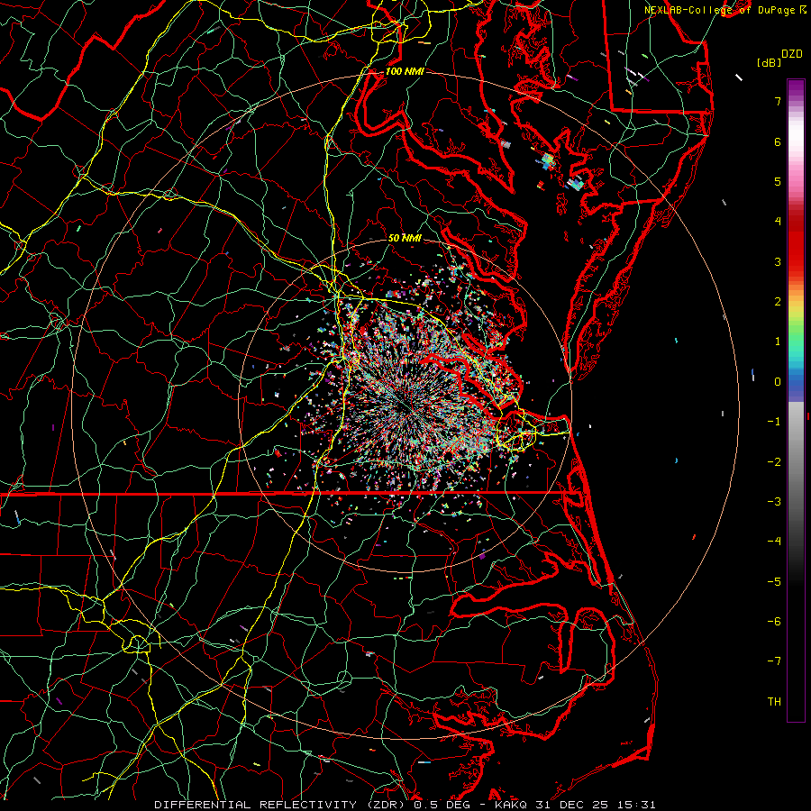The height and width of the screenshot is (811, 811).
Task: Click the KAKQ station identifier
Action: pyautogui.click(x=511, y=805)
